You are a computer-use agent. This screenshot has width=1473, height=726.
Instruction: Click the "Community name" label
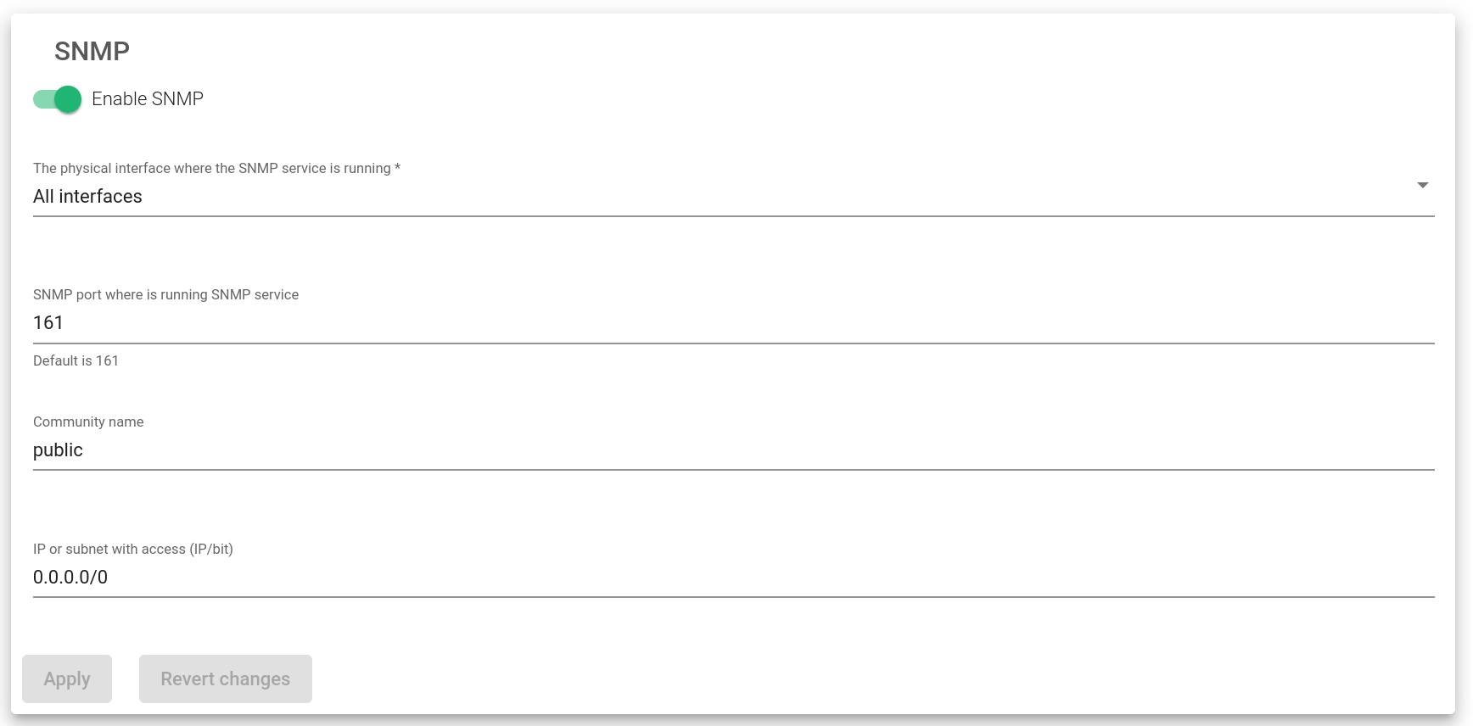point(88,422)
